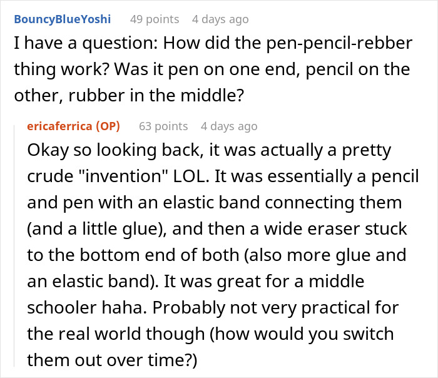Open BouncyBlueYoshi's user profile

click(x=63, y=19)
